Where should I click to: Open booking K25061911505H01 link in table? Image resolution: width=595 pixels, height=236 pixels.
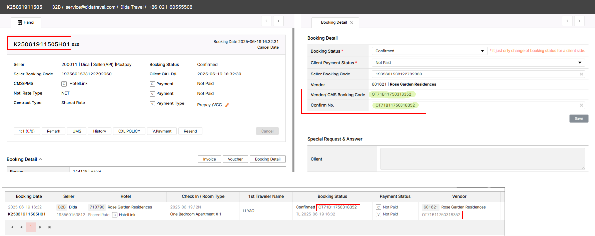click(x=27, y=214)
